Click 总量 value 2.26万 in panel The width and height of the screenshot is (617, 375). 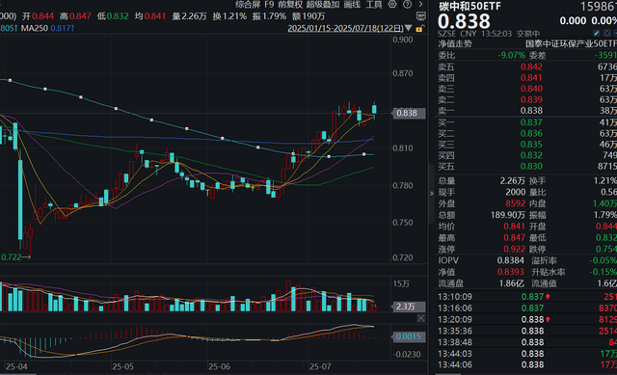point(512,181)
